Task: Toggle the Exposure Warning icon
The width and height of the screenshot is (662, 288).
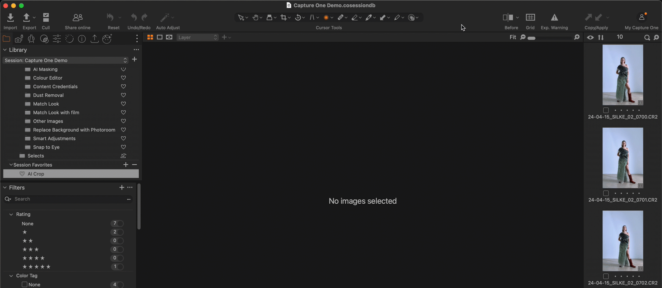Action: click(x=554, y=18)
